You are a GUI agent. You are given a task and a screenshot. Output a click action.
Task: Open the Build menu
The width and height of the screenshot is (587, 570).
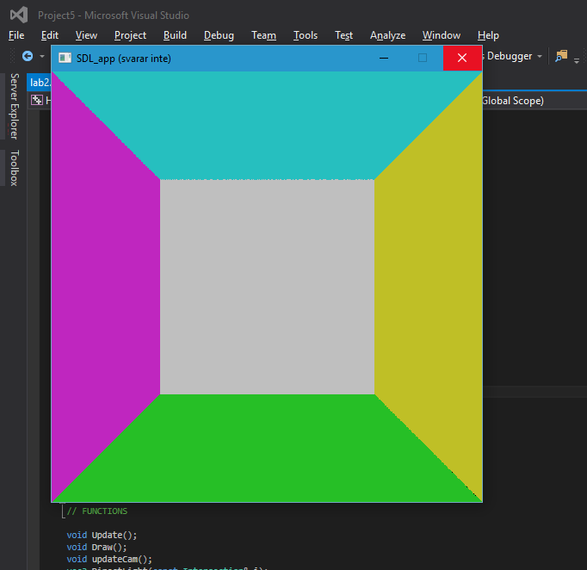tap(175, 35)
